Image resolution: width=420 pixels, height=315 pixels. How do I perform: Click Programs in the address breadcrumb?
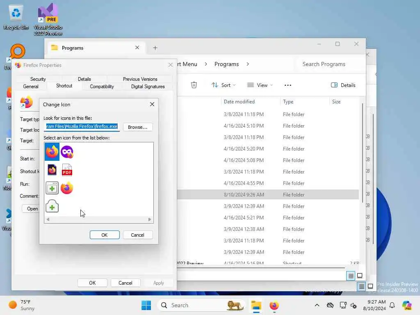coord(226,64)
